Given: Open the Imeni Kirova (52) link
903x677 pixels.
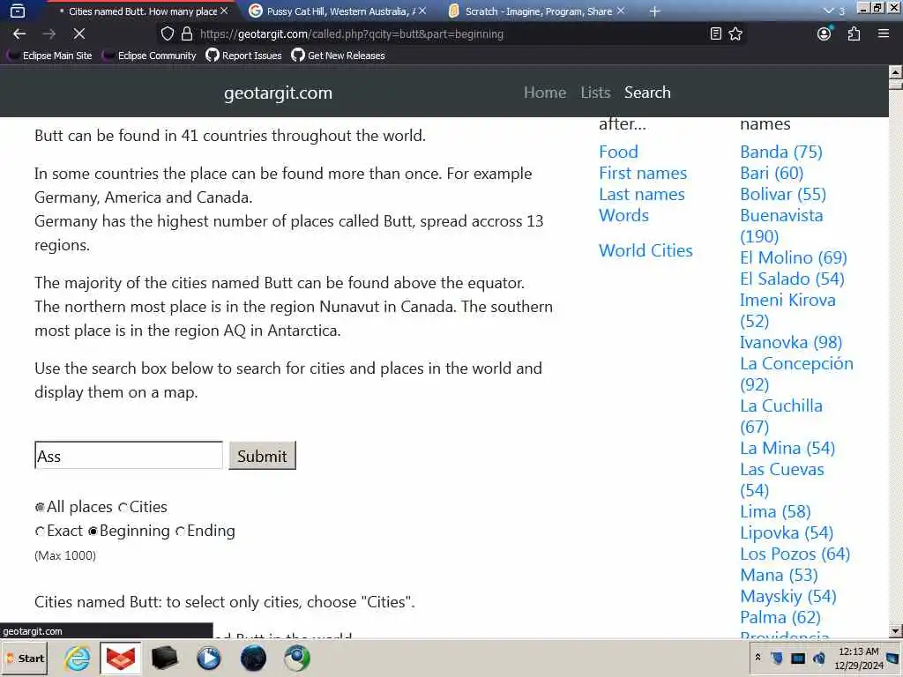Looking at the screenshot, I should coord(787,310).
